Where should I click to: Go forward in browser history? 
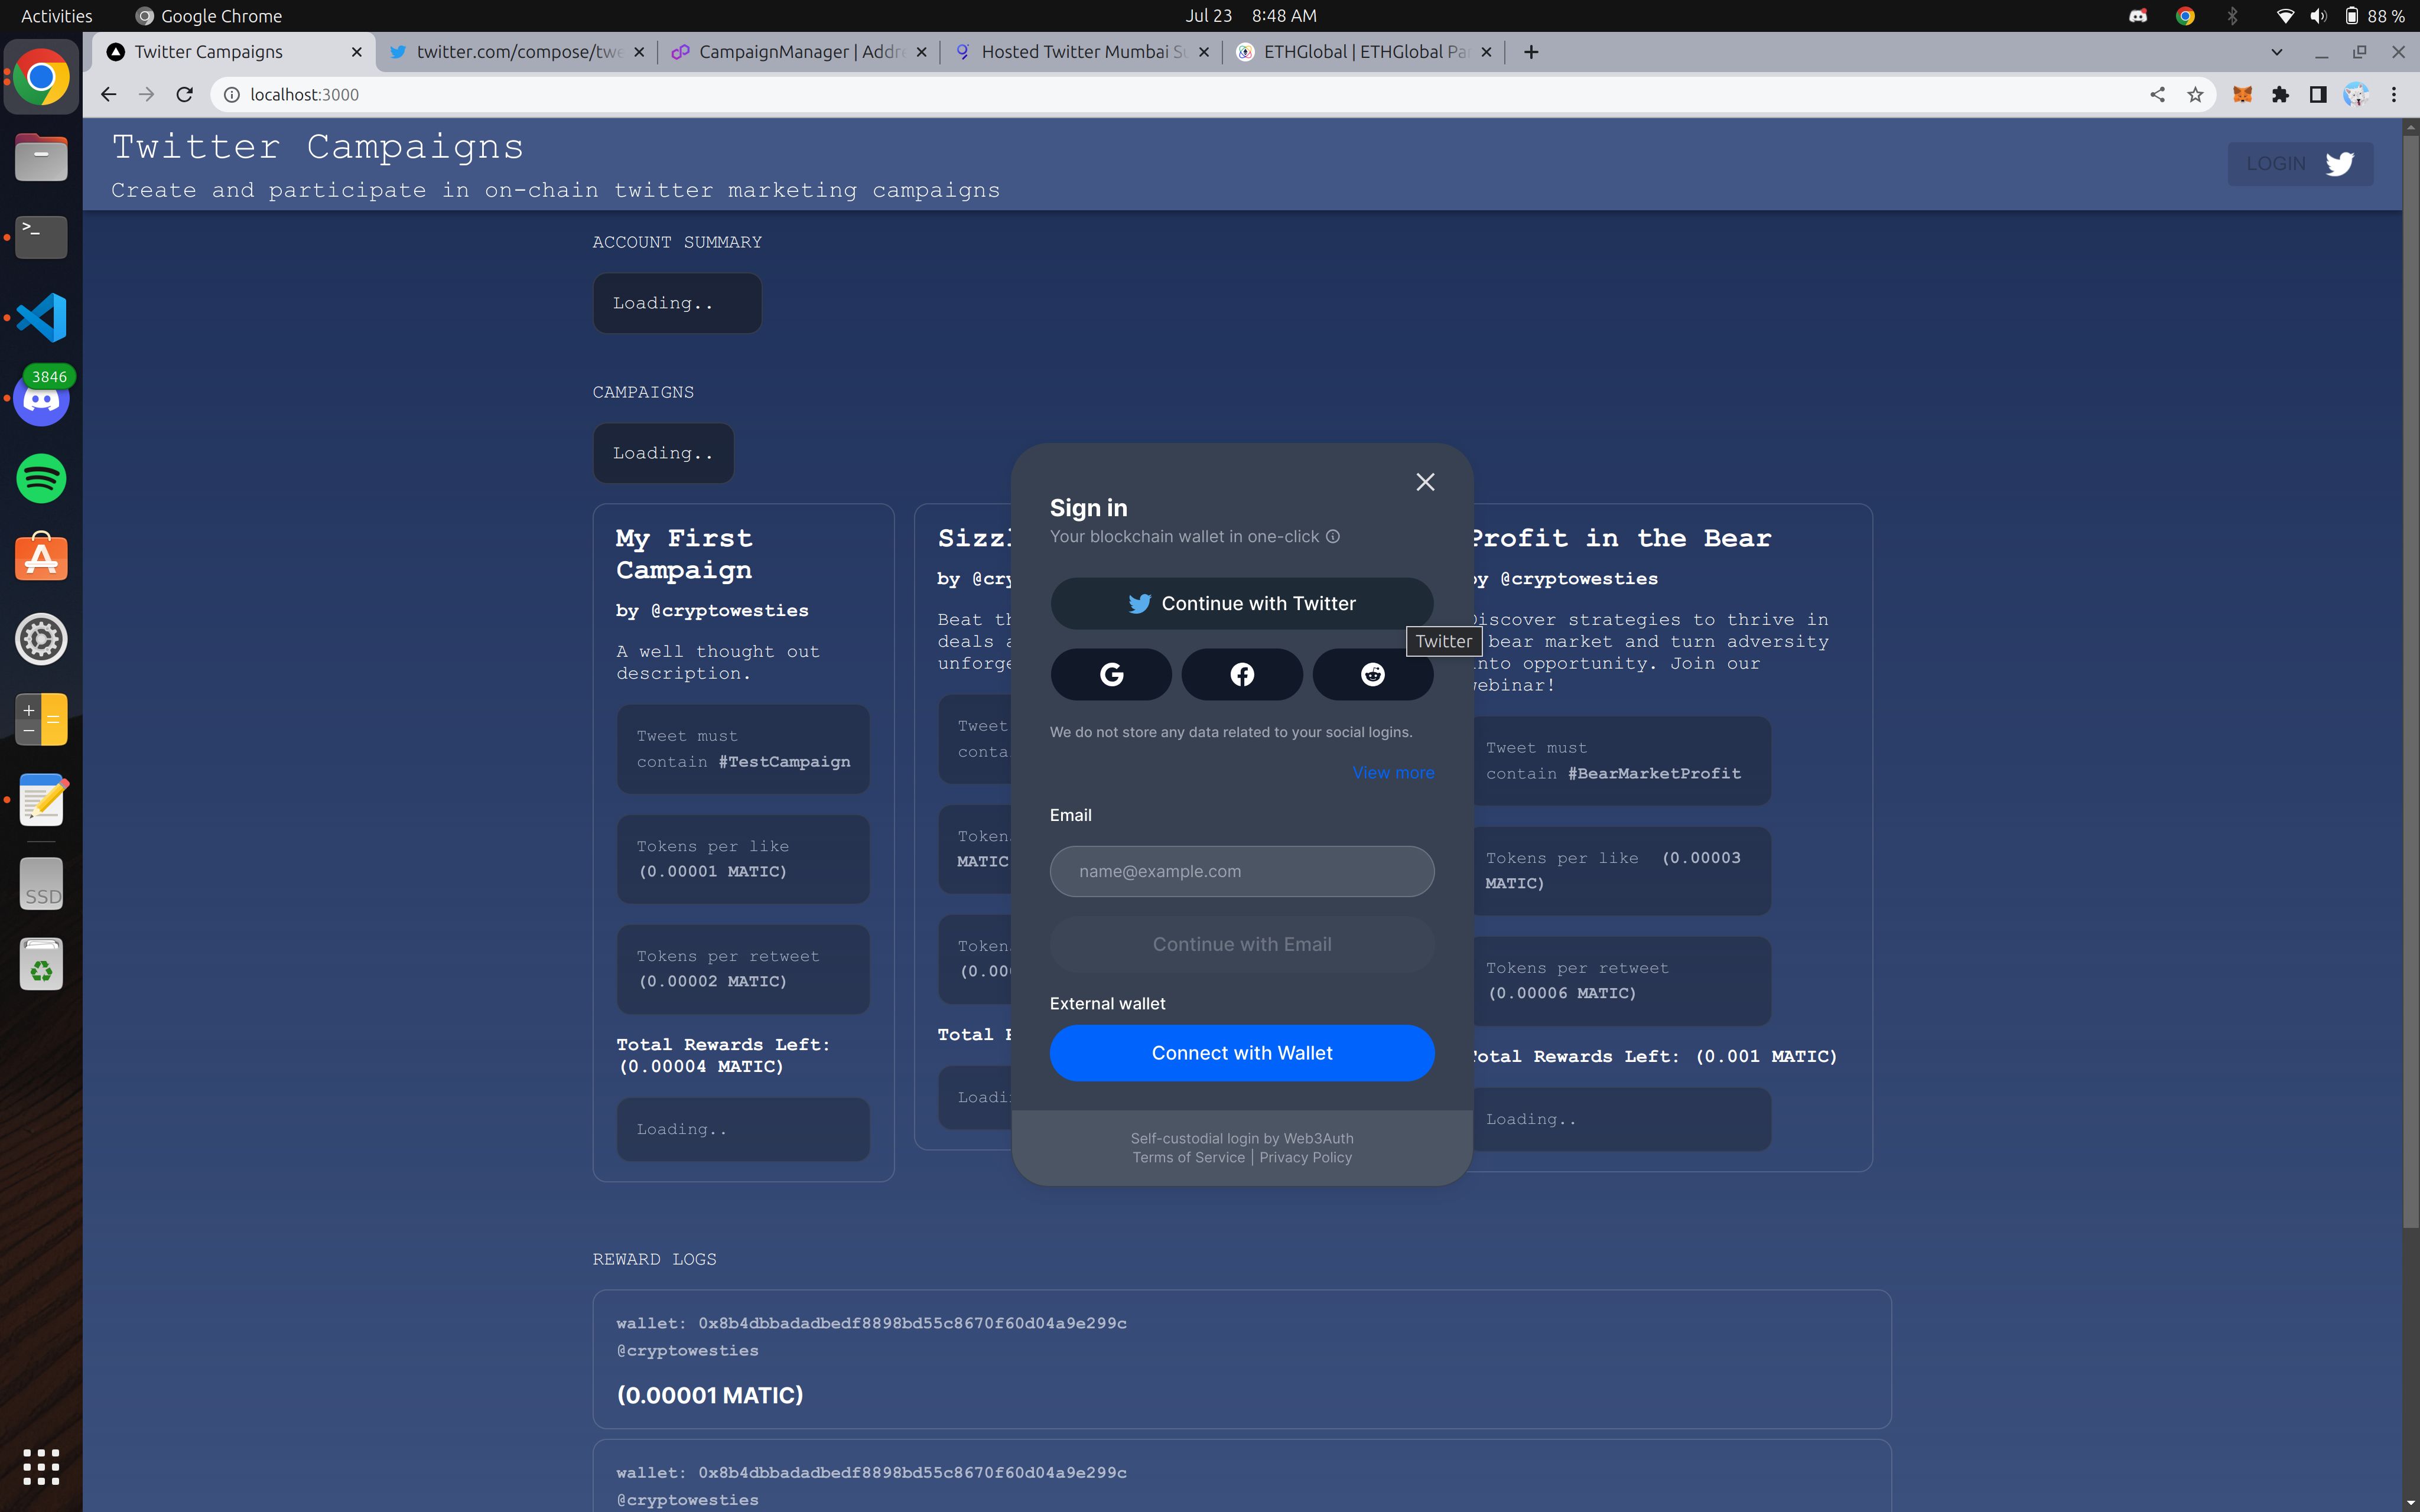click(x=147, y=94)
